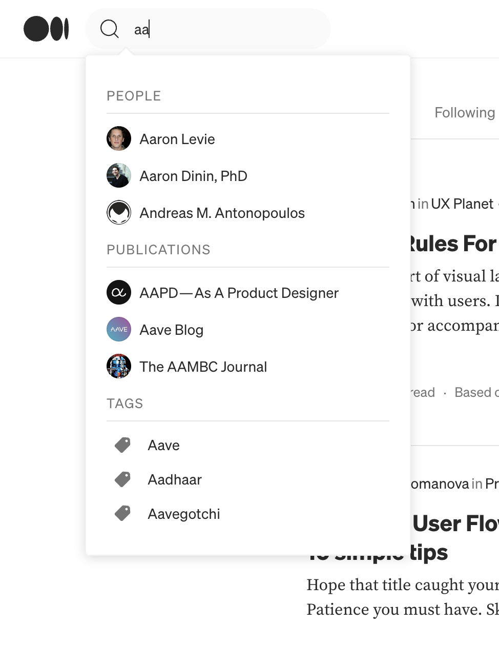The image size is (499, 645).
Task: Click Aaron Dinin's profile avatar
Action: [119, 176]
